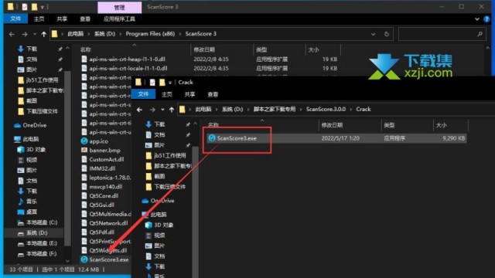Click the search box in ScanScore 3 window
This screenshot has height=278, width=495.
[x=442, y=34]
